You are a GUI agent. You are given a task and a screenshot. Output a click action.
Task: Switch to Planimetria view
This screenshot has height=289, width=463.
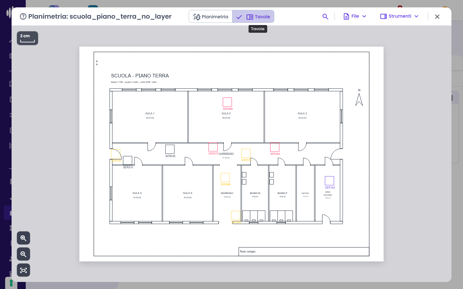click(211, 17)
